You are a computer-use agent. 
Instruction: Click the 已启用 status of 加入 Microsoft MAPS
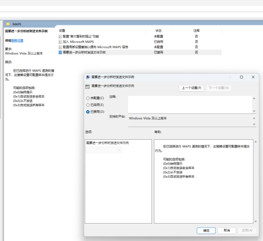point(158,42)
